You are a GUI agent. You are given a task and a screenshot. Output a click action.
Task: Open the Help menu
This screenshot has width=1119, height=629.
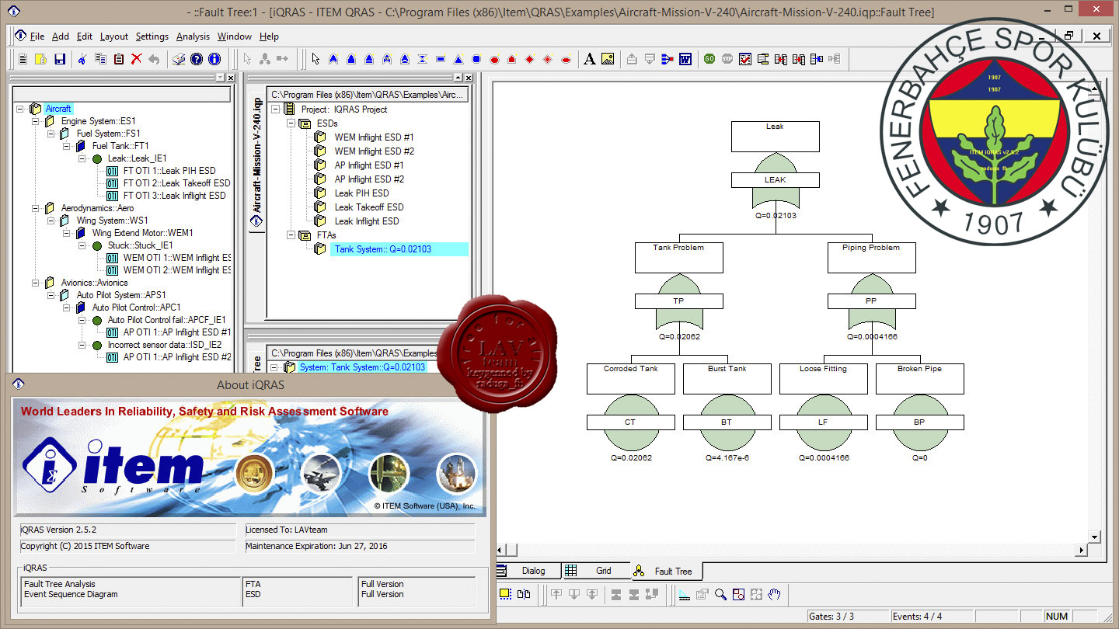pos(269,36)
